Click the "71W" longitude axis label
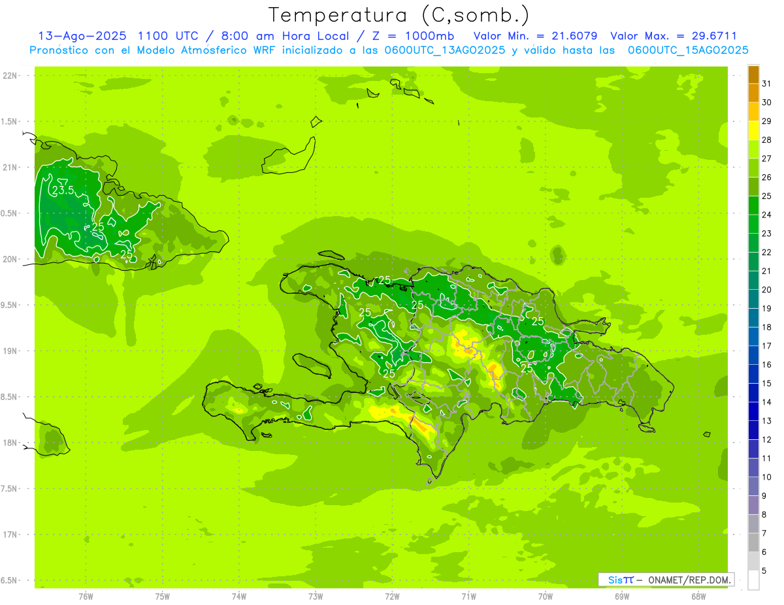The width and height of the screenshot is (784, 605). tap(468, 596)
